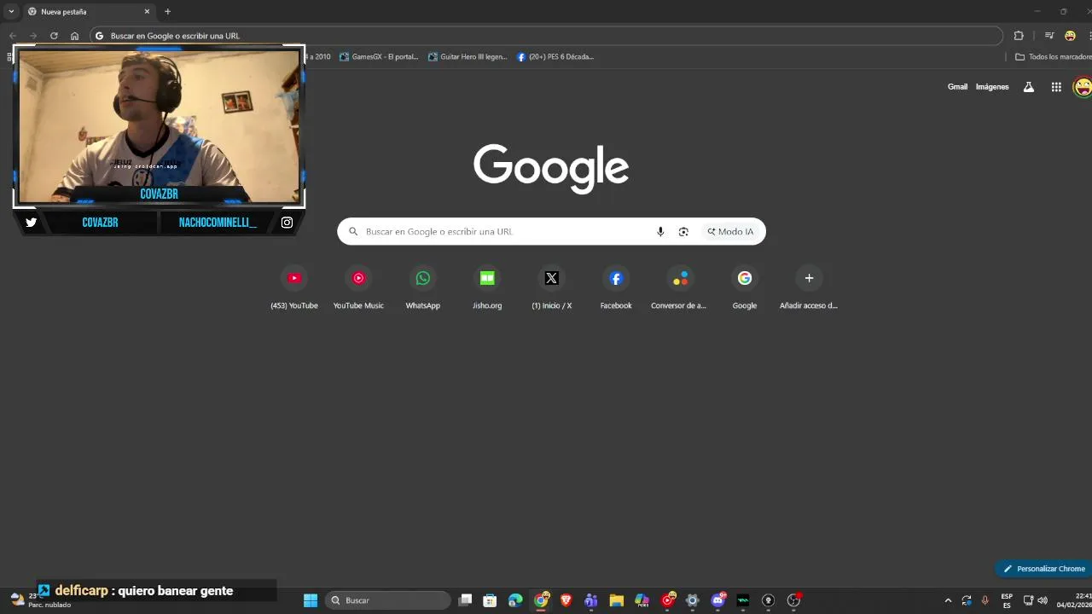Image resolution: width=1092 pixels, height=614 pixels.
Task: Reload the page
Action: (54, 36)
